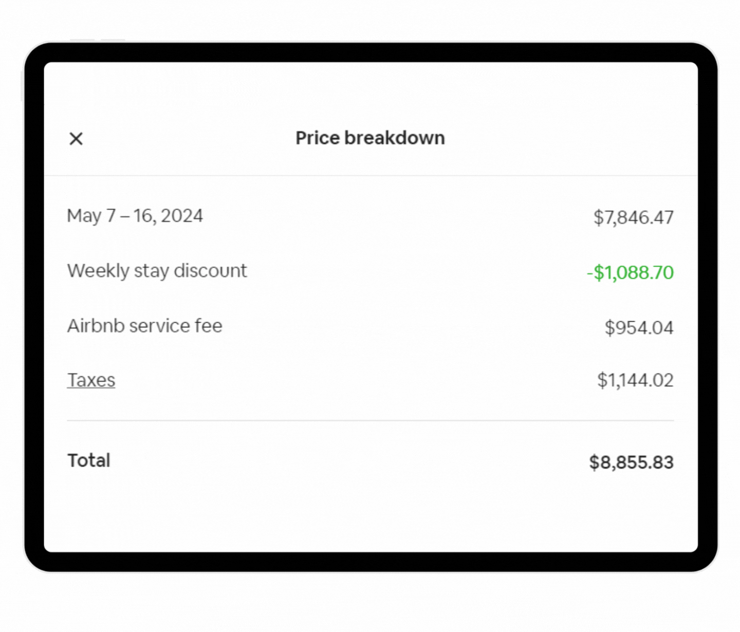Click the $1,144.02 taxes amount
The height and width of the screenshot is (632, 740).
pyautogui.click(x=635, y=380)
